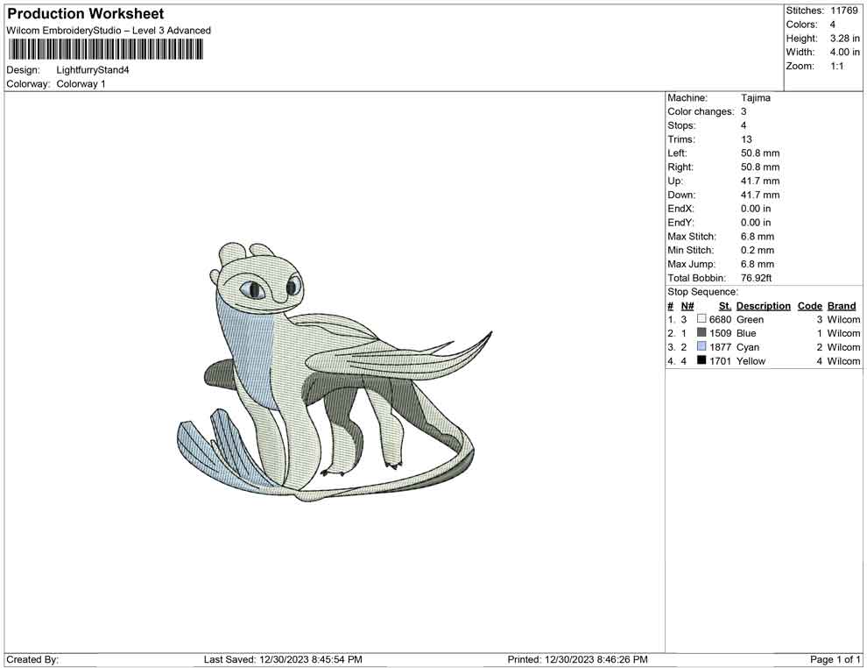Click thread number '6680'
This screenshot has height=668, width=867.
(720, 319)
